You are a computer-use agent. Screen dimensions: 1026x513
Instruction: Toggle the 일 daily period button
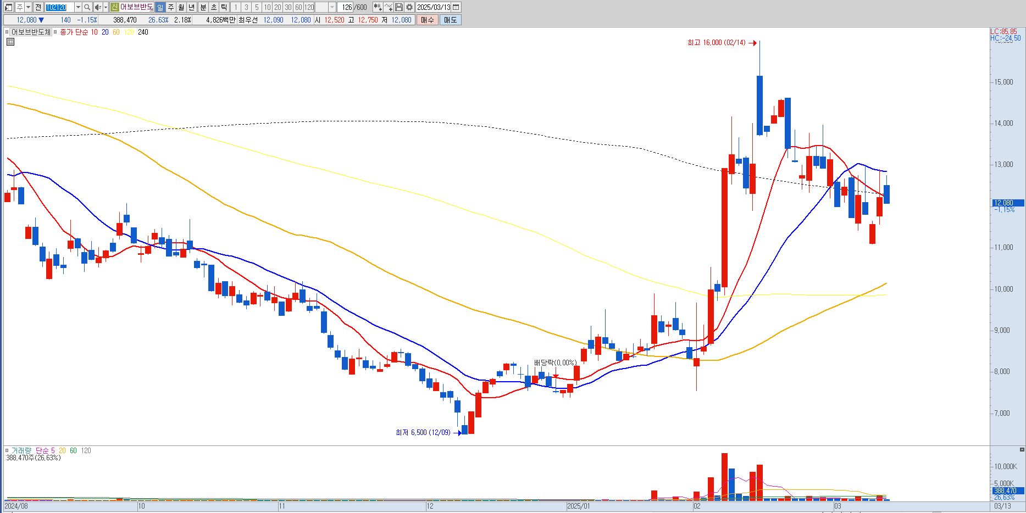160,7
